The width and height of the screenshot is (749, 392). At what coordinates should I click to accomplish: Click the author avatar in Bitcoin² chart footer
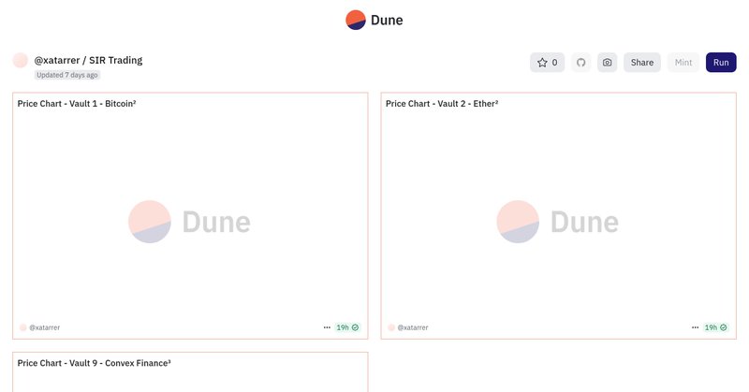pyautogui.click(x=22, y=327)
